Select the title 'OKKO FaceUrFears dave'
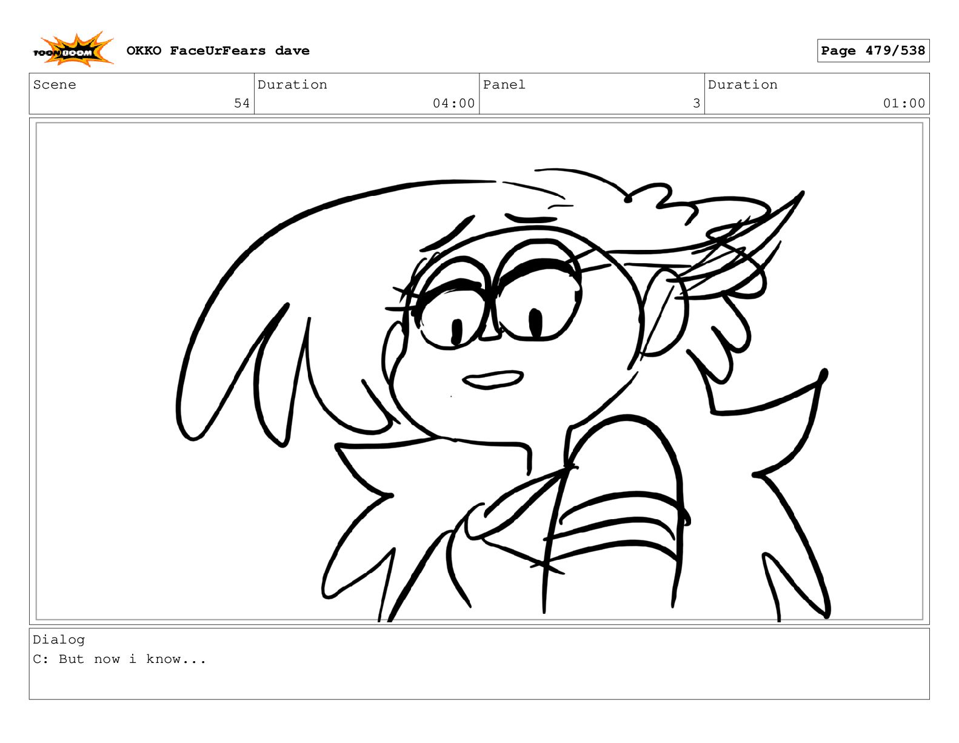This screenshot has width=959, height=743. click(218, 51)
